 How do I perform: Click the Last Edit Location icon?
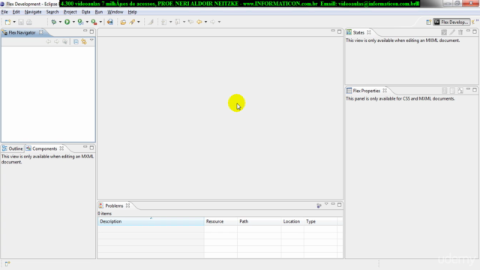190,22
